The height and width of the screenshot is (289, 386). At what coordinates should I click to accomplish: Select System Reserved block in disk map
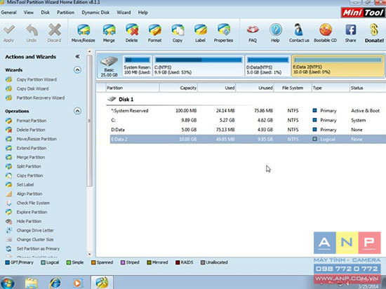[137, 66]
